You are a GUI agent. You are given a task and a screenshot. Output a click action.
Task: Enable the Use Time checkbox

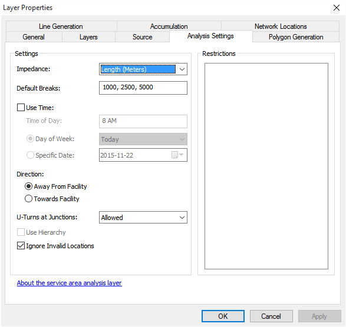click(x=21, y=108)
